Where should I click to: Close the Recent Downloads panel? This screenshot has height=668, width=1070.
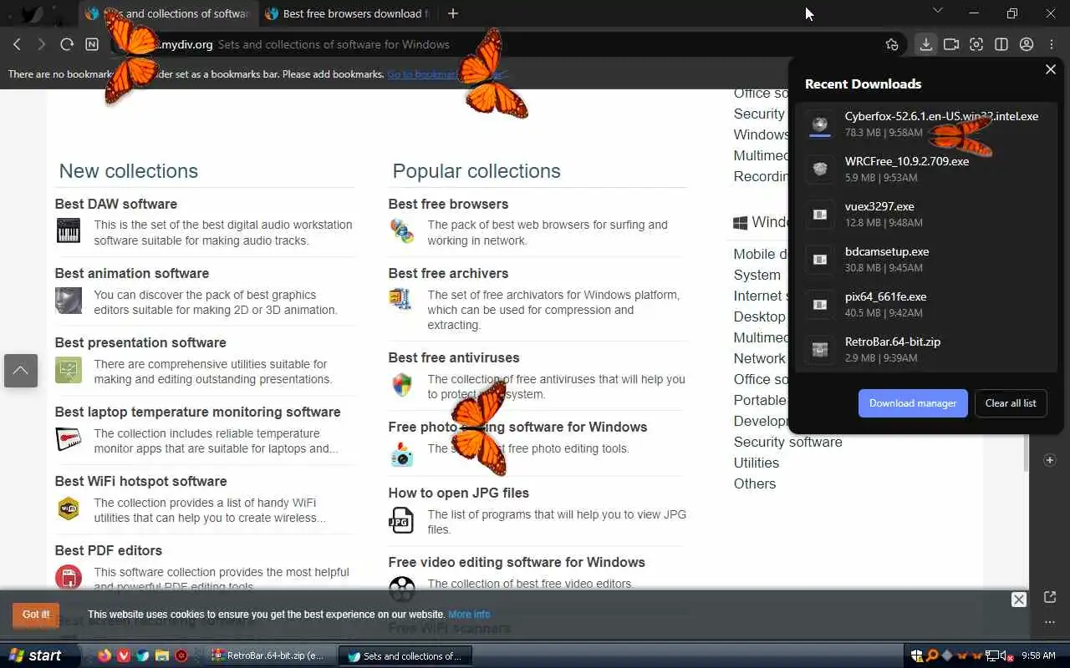(x=1051, y=69)
